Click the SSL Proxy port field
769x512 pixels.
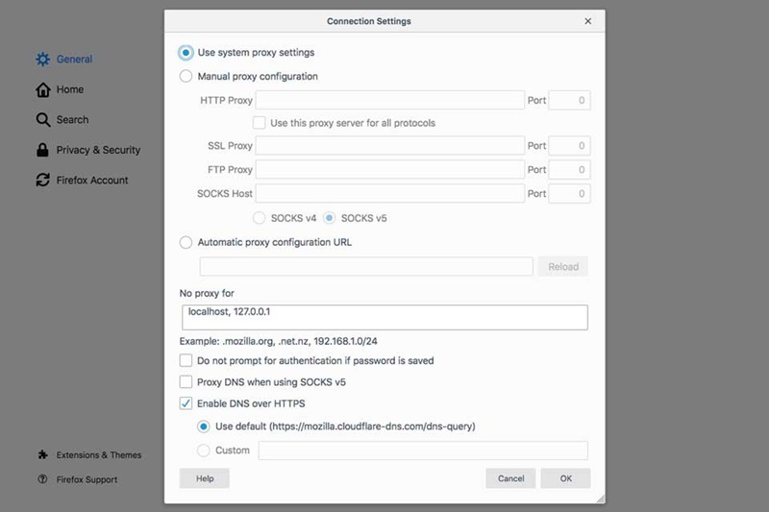coord(569,145)
